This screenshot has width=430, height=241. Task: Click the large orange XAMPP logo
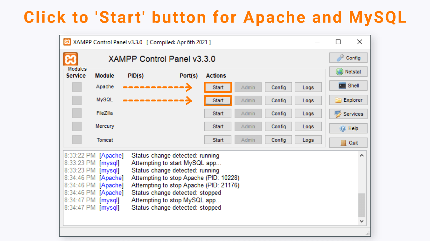click(x=70, y=59)
